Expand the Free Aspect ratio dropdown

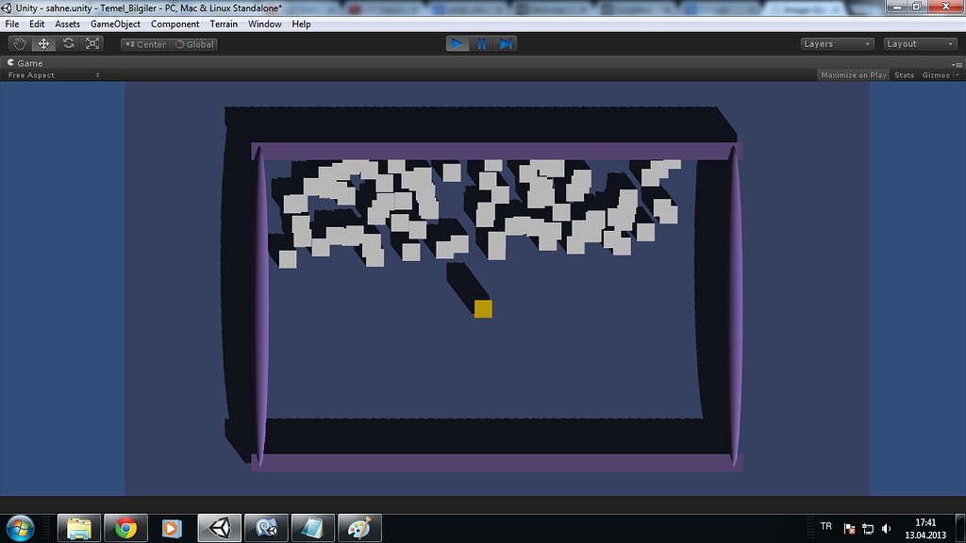coord(54,75)
